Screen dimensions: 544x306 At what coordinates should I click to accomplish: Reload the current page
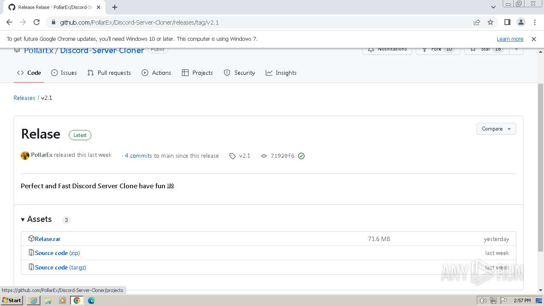pyautogui.click(x=37, y=22)
